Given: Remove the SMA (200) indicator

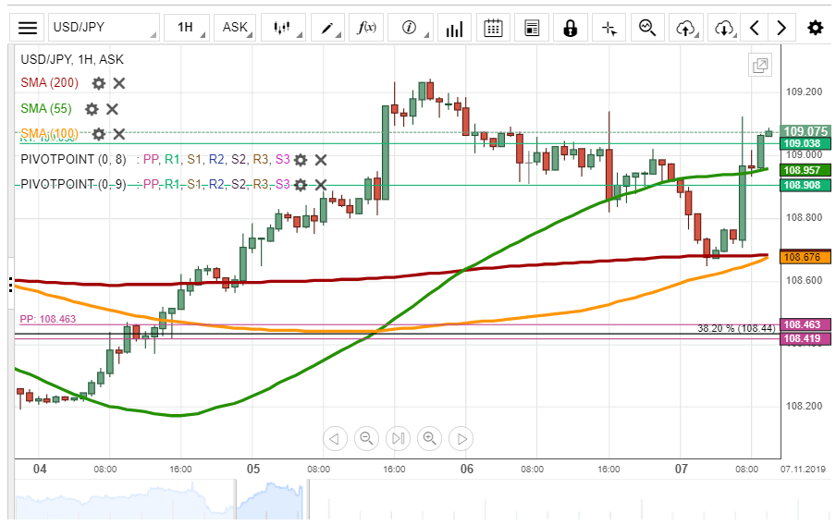Looking at the screenshot, I should tap(119, 83).
